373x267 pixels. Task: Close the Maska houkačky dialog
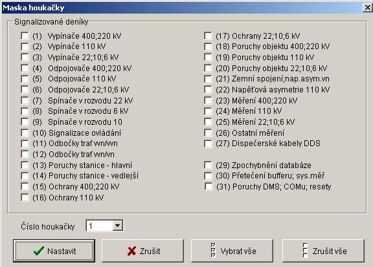pyautogui.click(x=368, y=8)
